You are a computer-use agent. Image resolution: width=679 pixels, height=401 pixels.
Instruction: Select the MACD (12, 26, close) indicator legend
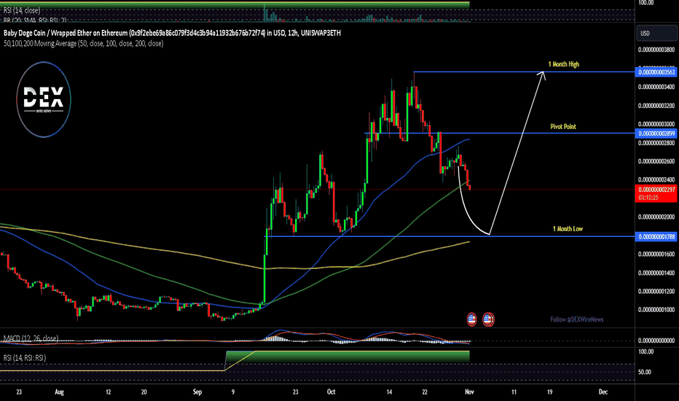pos(31,338)
